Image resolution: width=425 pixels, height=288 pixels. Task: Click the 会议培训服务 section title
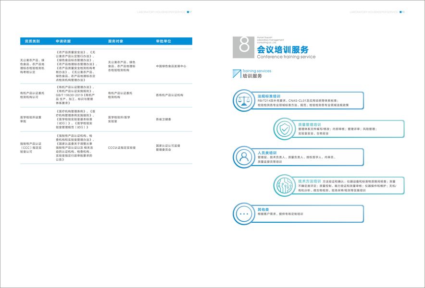tap(283, 49)
